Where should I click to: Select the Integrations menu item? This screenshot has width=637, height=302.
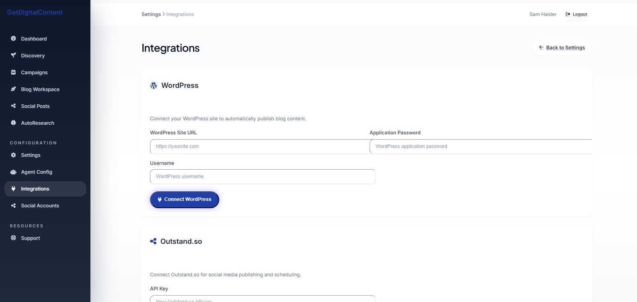[x=45, y=188]
